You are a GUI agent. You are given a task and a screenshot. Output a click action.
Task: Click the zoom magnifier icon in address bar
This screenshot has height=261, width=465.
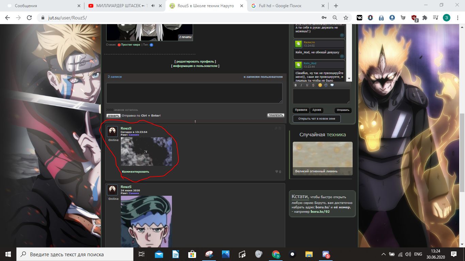click(x=335, y=18)
